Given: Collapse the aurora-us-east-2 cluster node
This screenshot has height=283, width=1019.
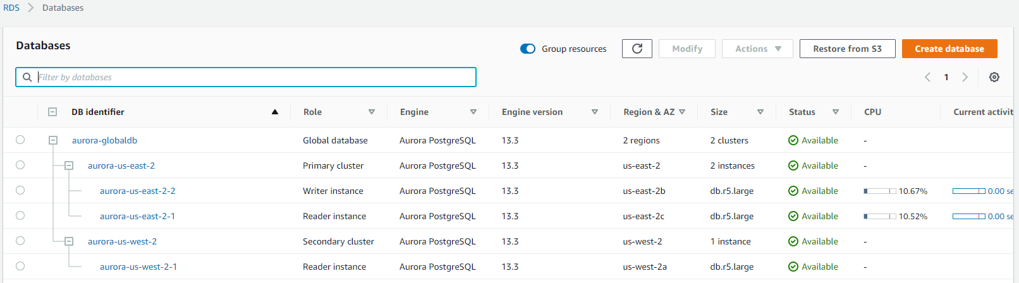Looking at the screenshot, I should (69, 166).
